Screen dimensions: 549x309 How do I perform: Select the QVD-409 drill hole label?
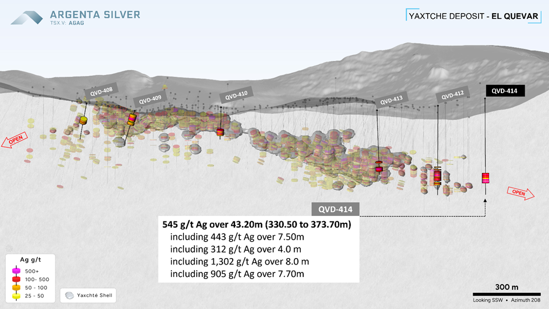coord(150,100)
